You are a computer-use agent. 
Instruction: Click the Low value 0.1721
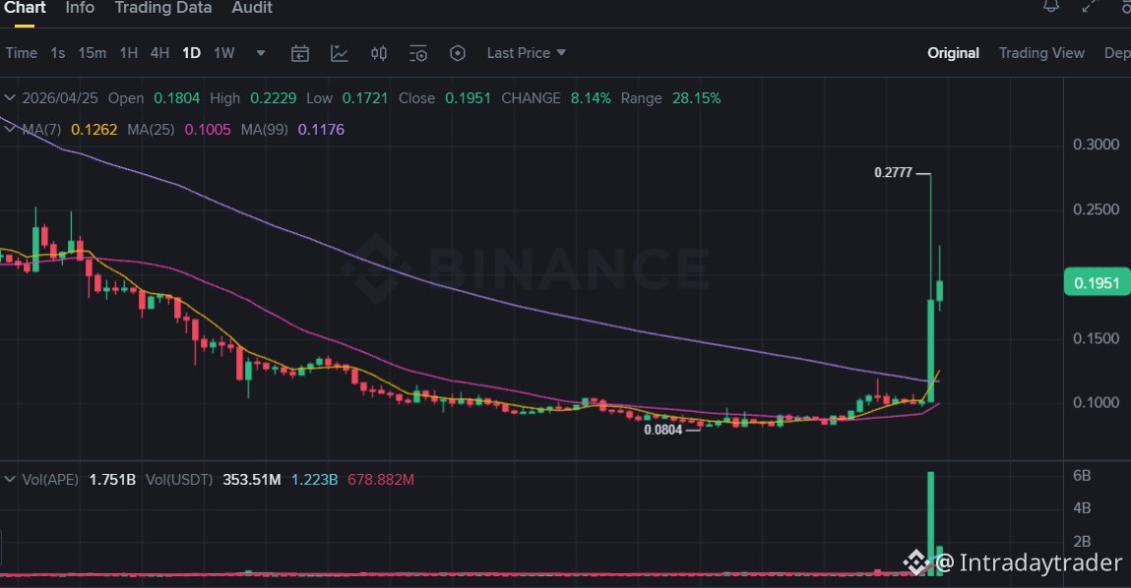click(x=365, y=98)
